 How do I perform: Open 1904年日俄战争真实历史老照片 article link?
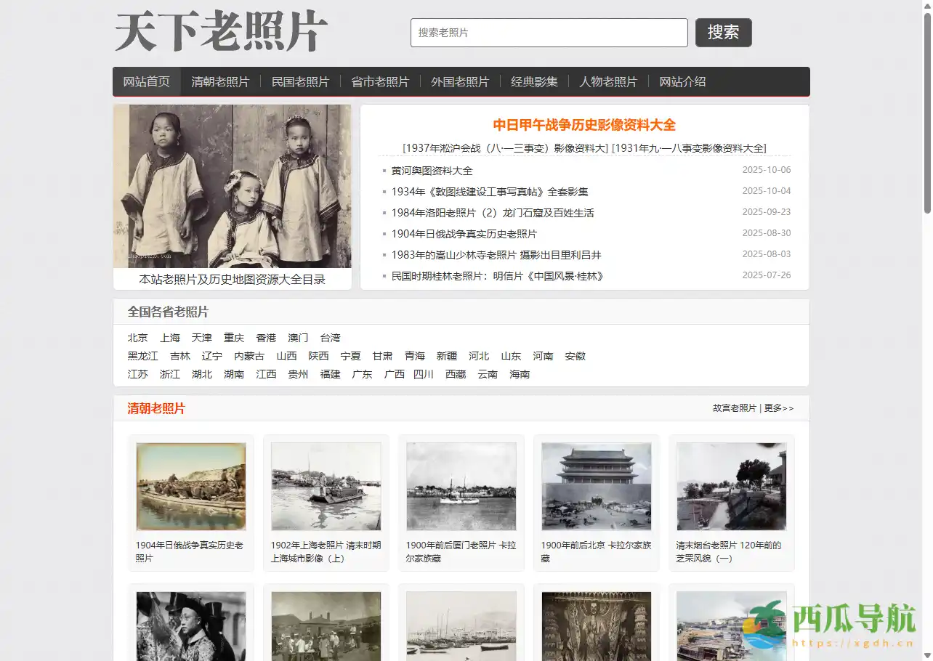(466, 233)
